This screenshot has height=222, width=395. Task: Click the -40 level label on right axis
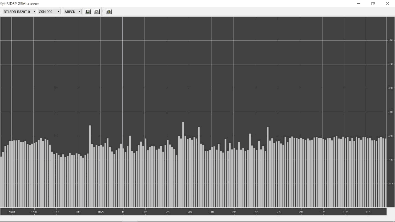point(391,40)
